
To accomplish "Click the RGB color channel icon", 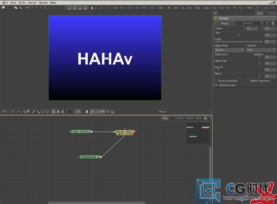I will [x=69, y=112].
